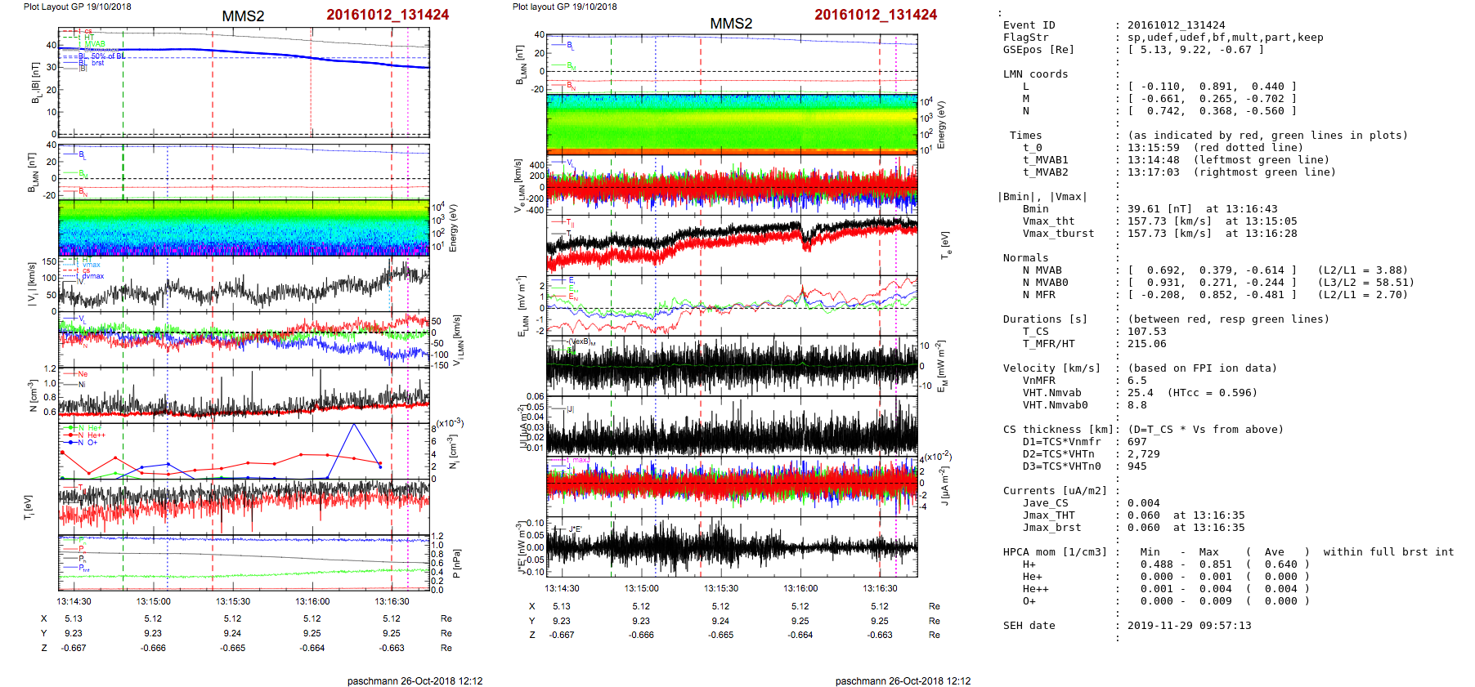Image resolution: width=1475 pixels, height=687 pixels.
Task: Click the MMS2 title above the left plot
Action: (x=243, y=16)
